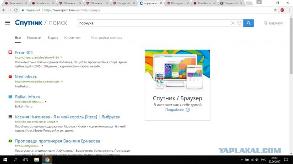Show hidden tray icons with the chevron

click(242, 160)
